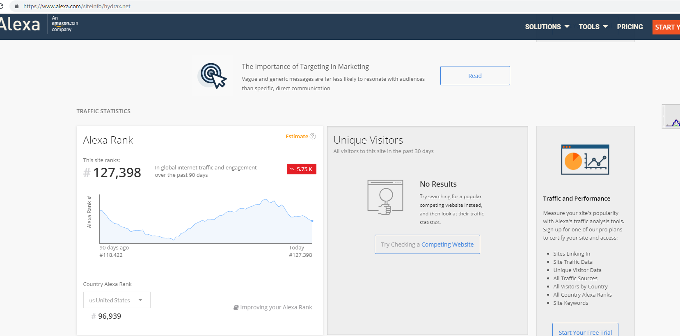
Task: Click the Traffic and Performance chart icon
Action: (585, 160)
